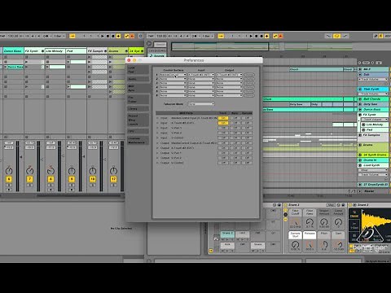Click orange re-enable automation icon in left window
The image size is (391, 293).
pos(132,36)
